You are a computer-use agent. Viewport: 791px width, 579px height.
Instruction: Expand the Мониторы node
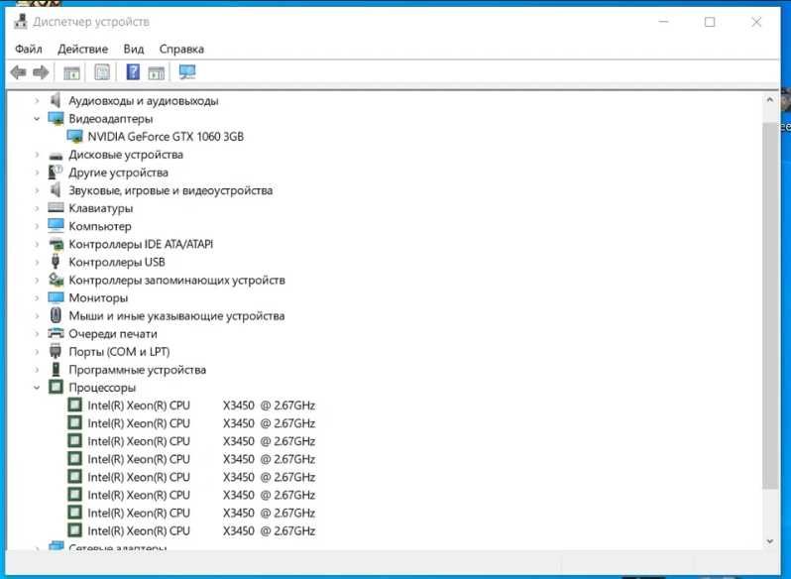pyautogui.click(x=37, y=298)
